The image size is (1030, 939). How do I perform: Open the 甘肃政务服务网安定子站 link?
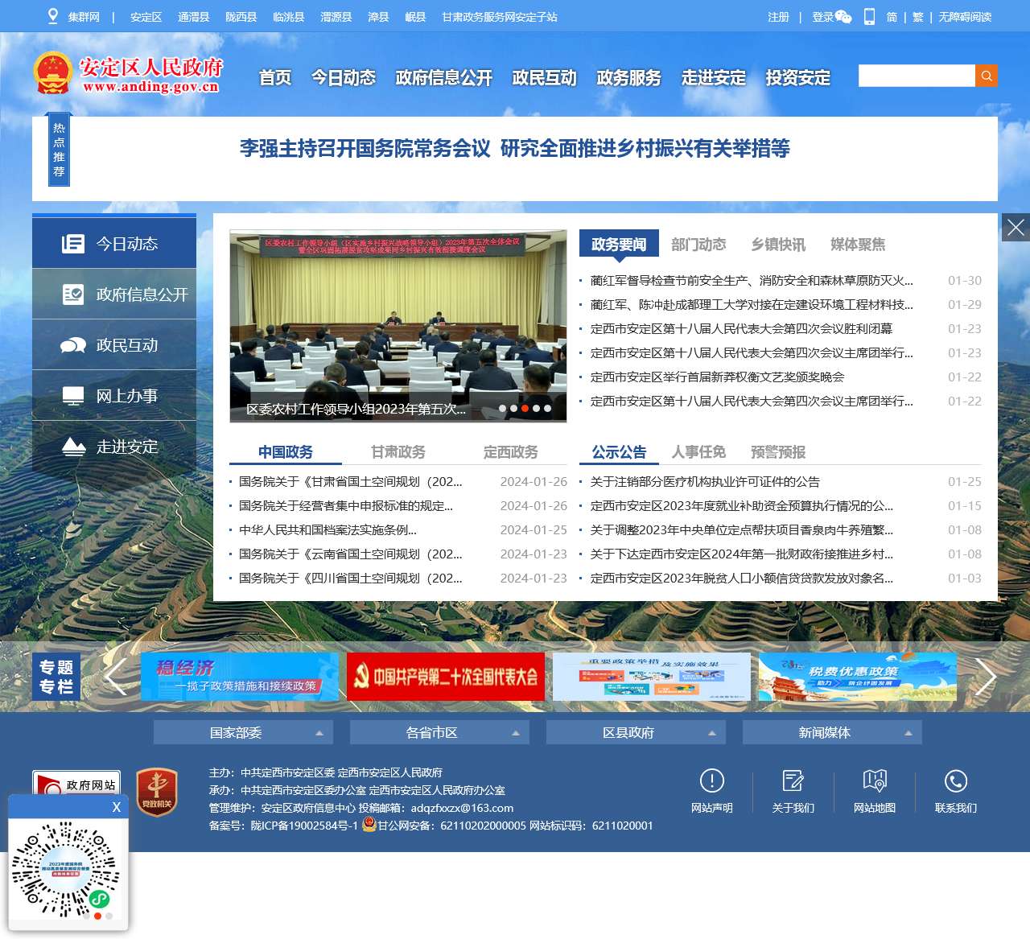(500, 17)
